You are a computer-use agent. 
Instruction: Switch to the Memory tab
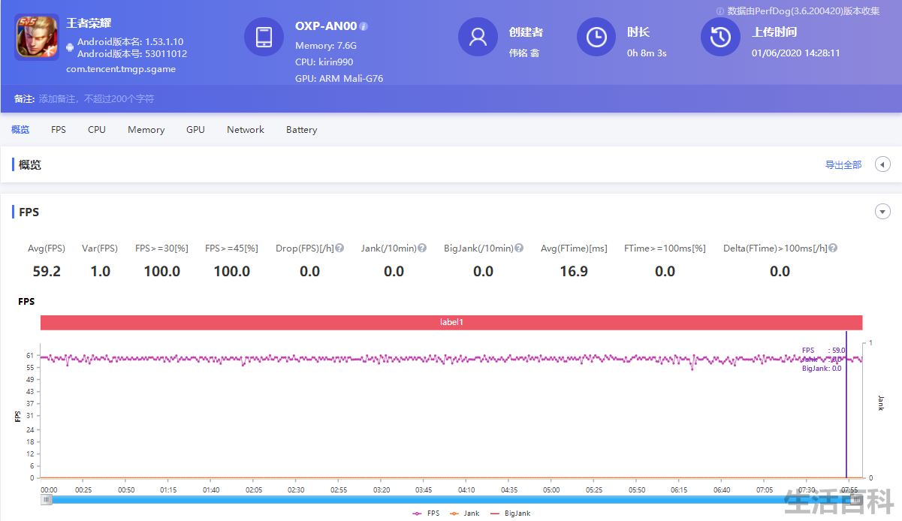tap(146, 130)
